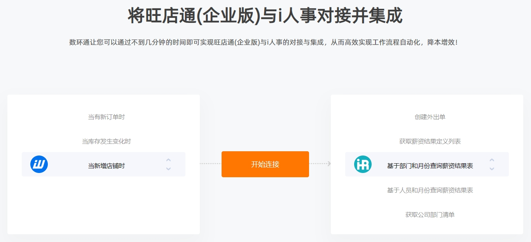
Task: Select the 获取薪资结果定义列表 action
Action: [430, 141]
